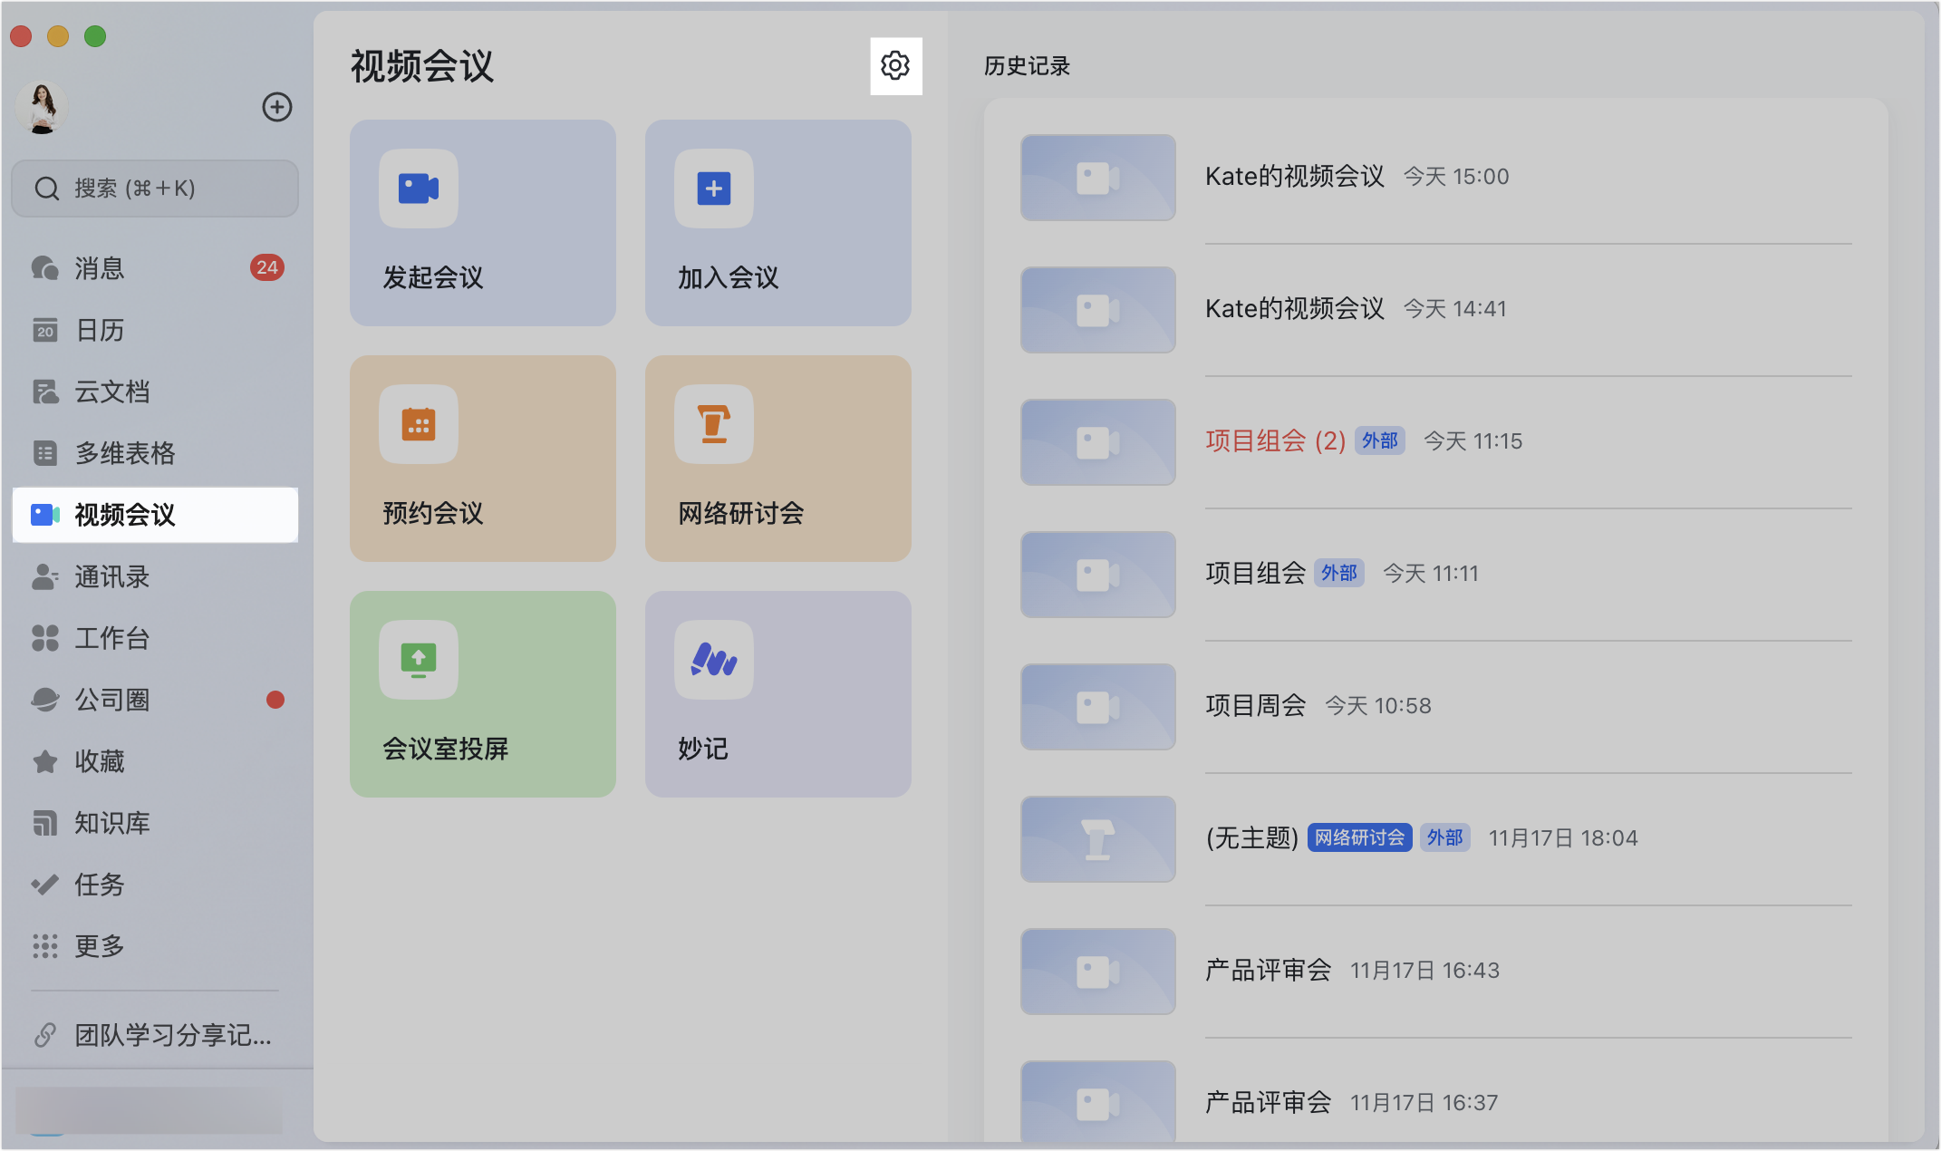Open 通讯录 in the sidebar
The height and width of the screenshot is (1151, 1941).
tap(155, 576)
